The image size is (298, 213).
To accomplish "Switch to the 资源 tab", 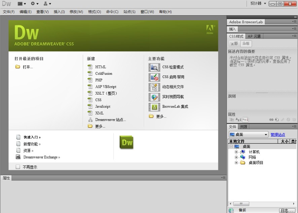I will click(244, 127).
